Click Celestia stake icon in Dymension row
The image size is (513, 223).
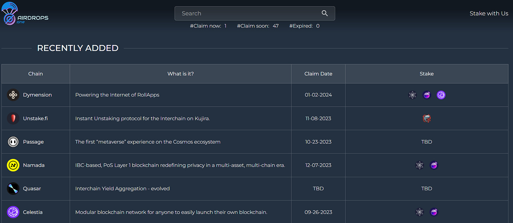coord(441,95)
